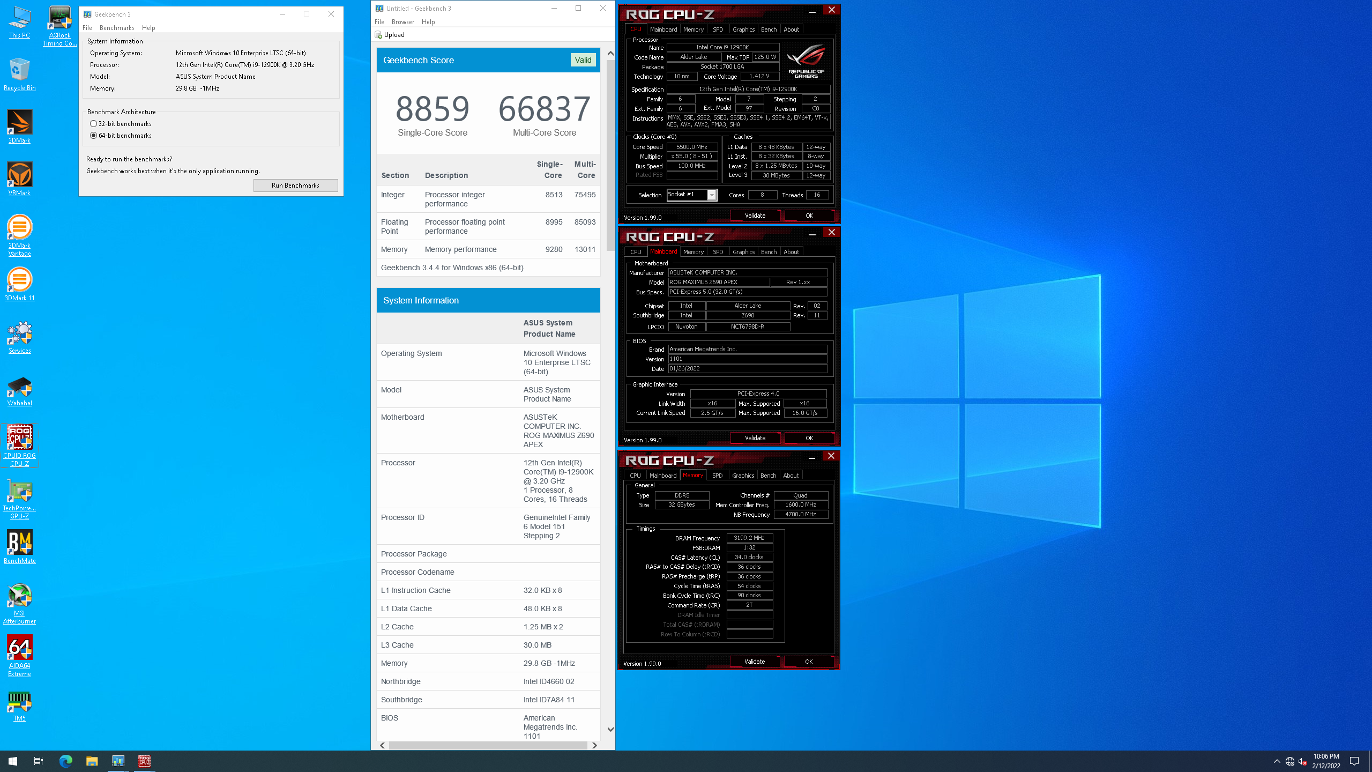Click the muted volume tray icon
This screenshot has height=772, width=1372.
tap(1303, 761)
